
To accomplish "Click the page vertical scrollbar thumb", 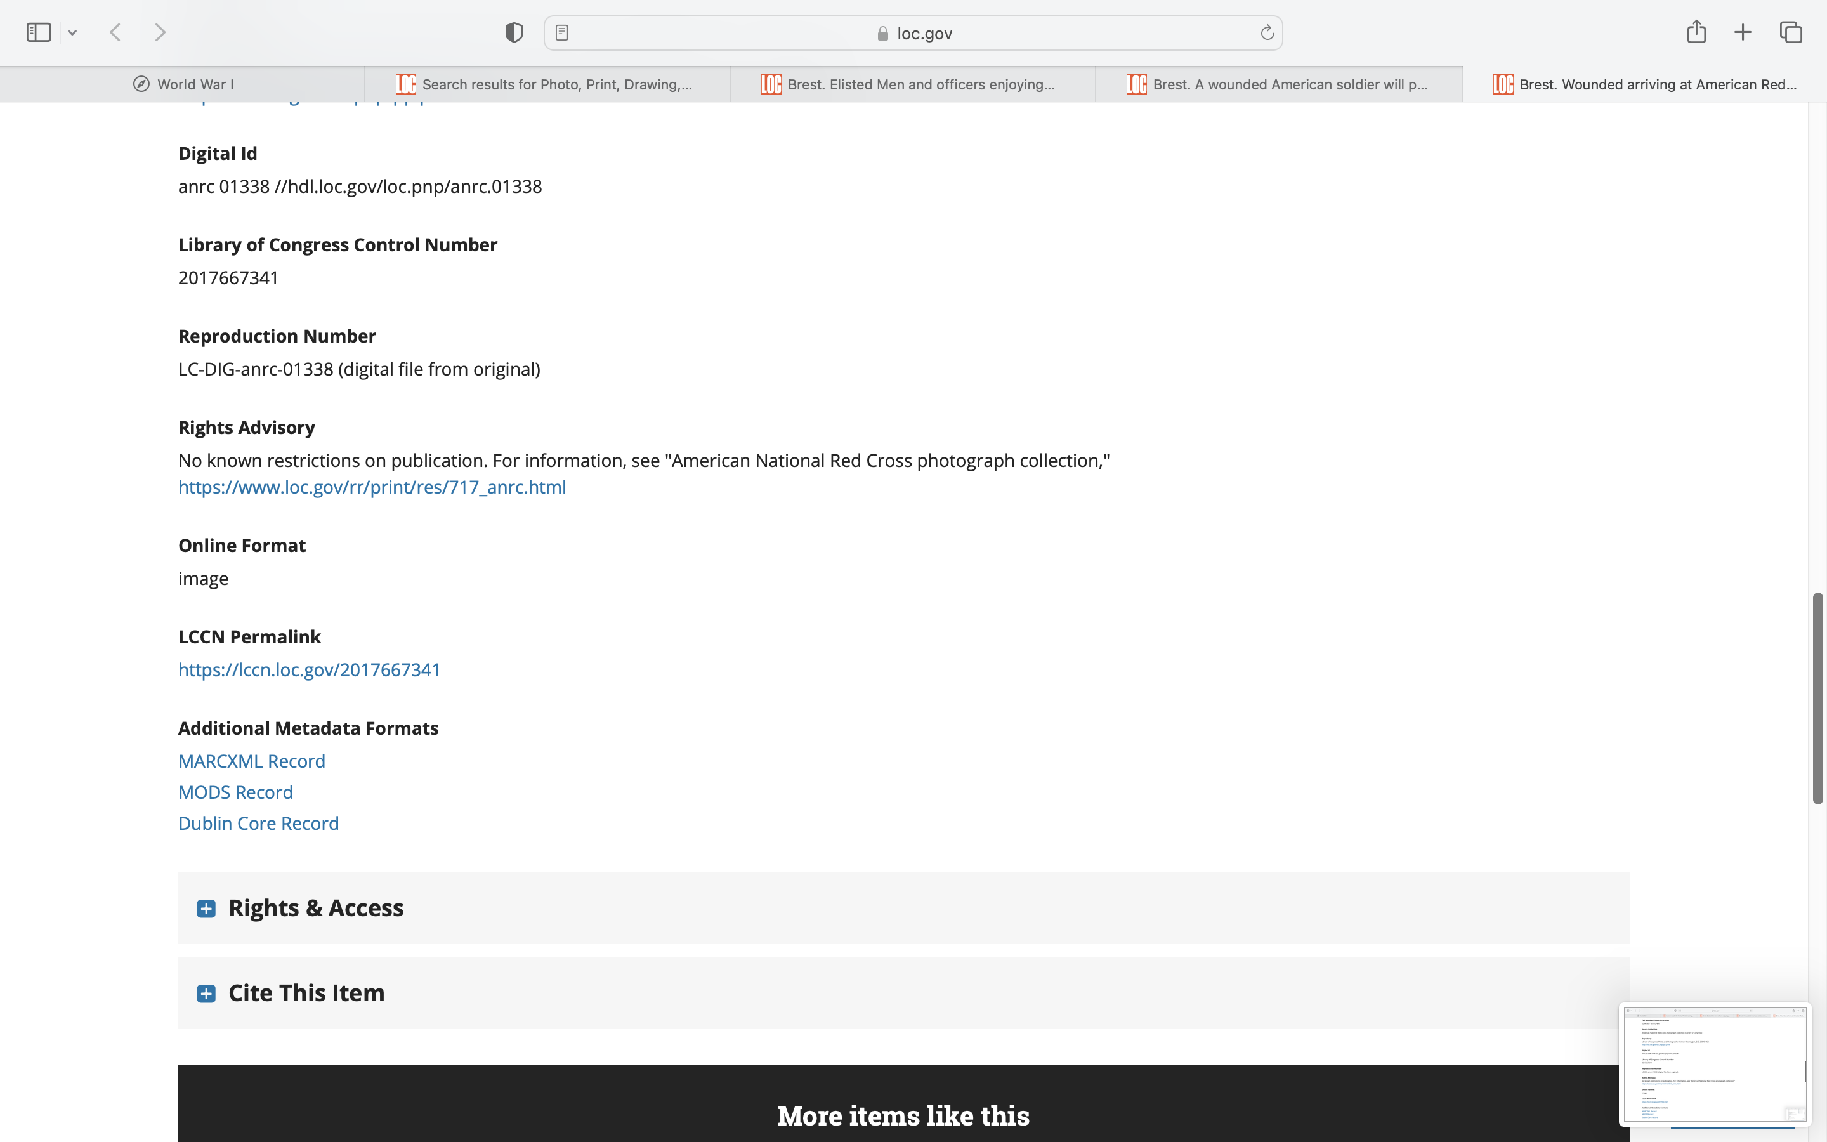I will tap(1817, 699).
